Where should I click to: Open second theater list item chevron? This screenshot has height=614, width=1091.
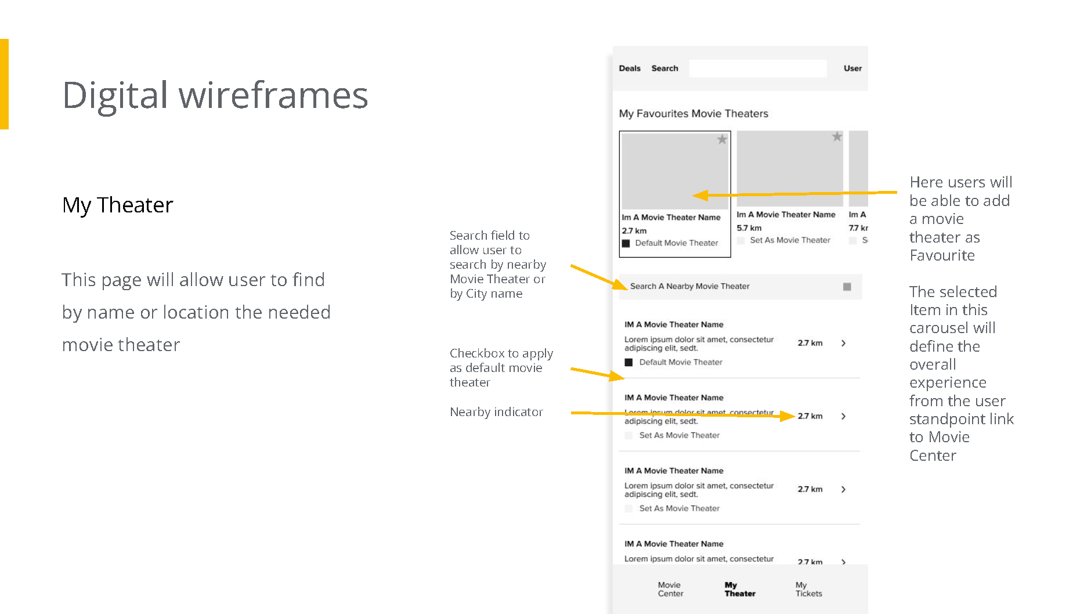pos(843,416)
